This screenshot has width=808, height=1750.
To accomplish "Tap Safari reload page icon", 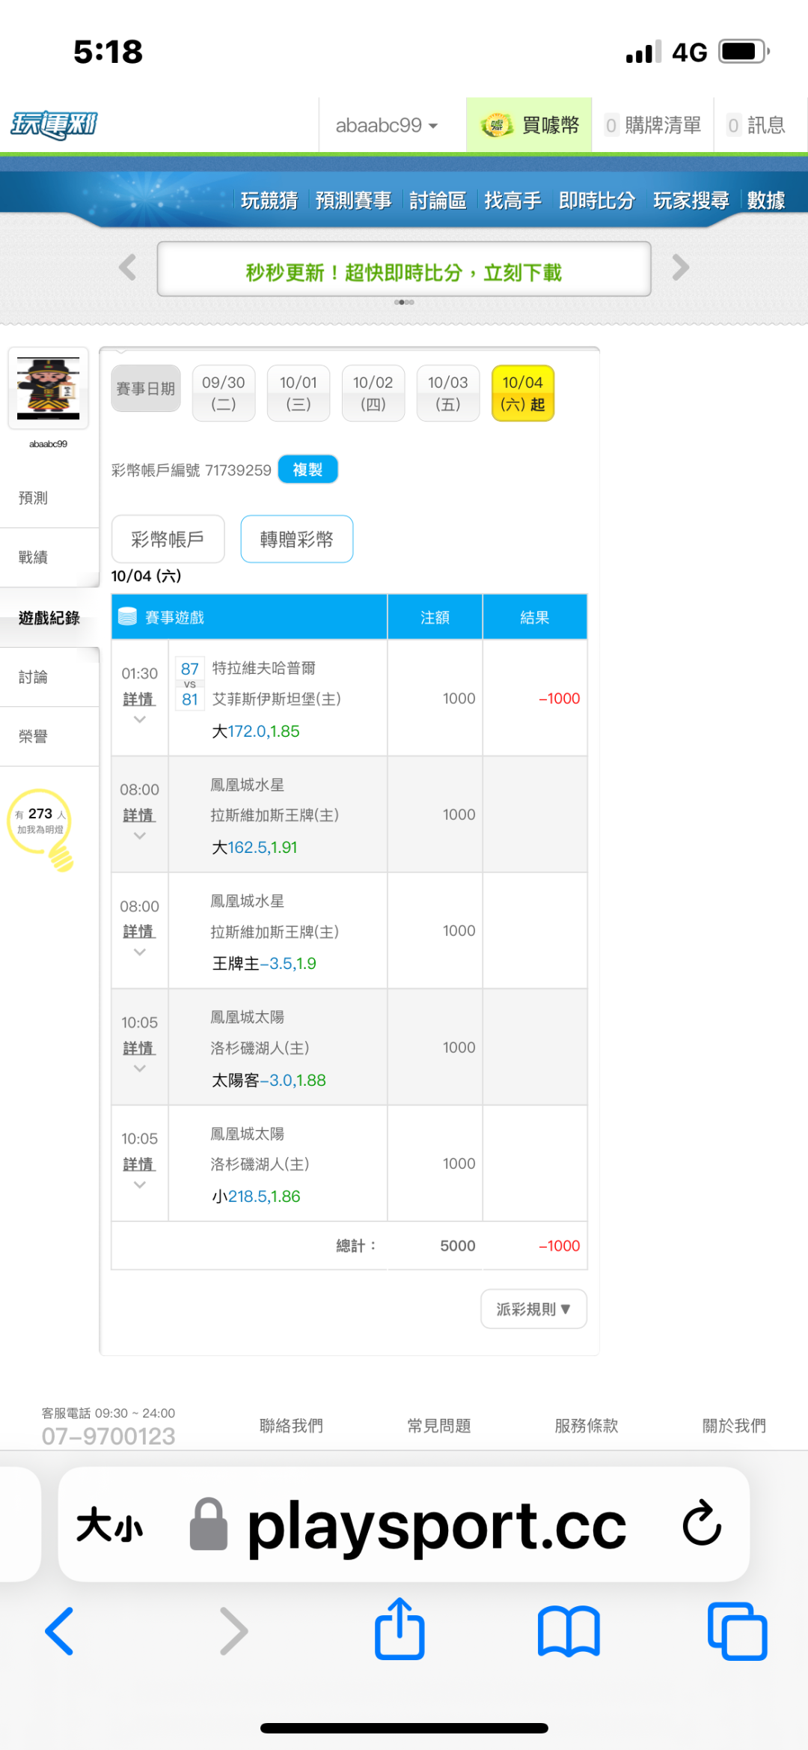I will 701,1523.
